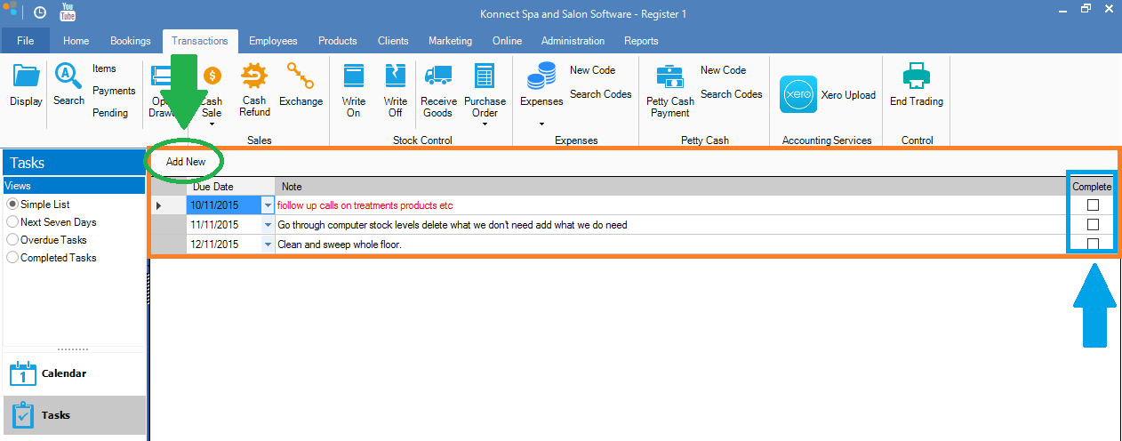Switch to the Bookings tab
The height and width of the screenshot is (441, 1122).
pyautogui.click(x=131, y=41)
